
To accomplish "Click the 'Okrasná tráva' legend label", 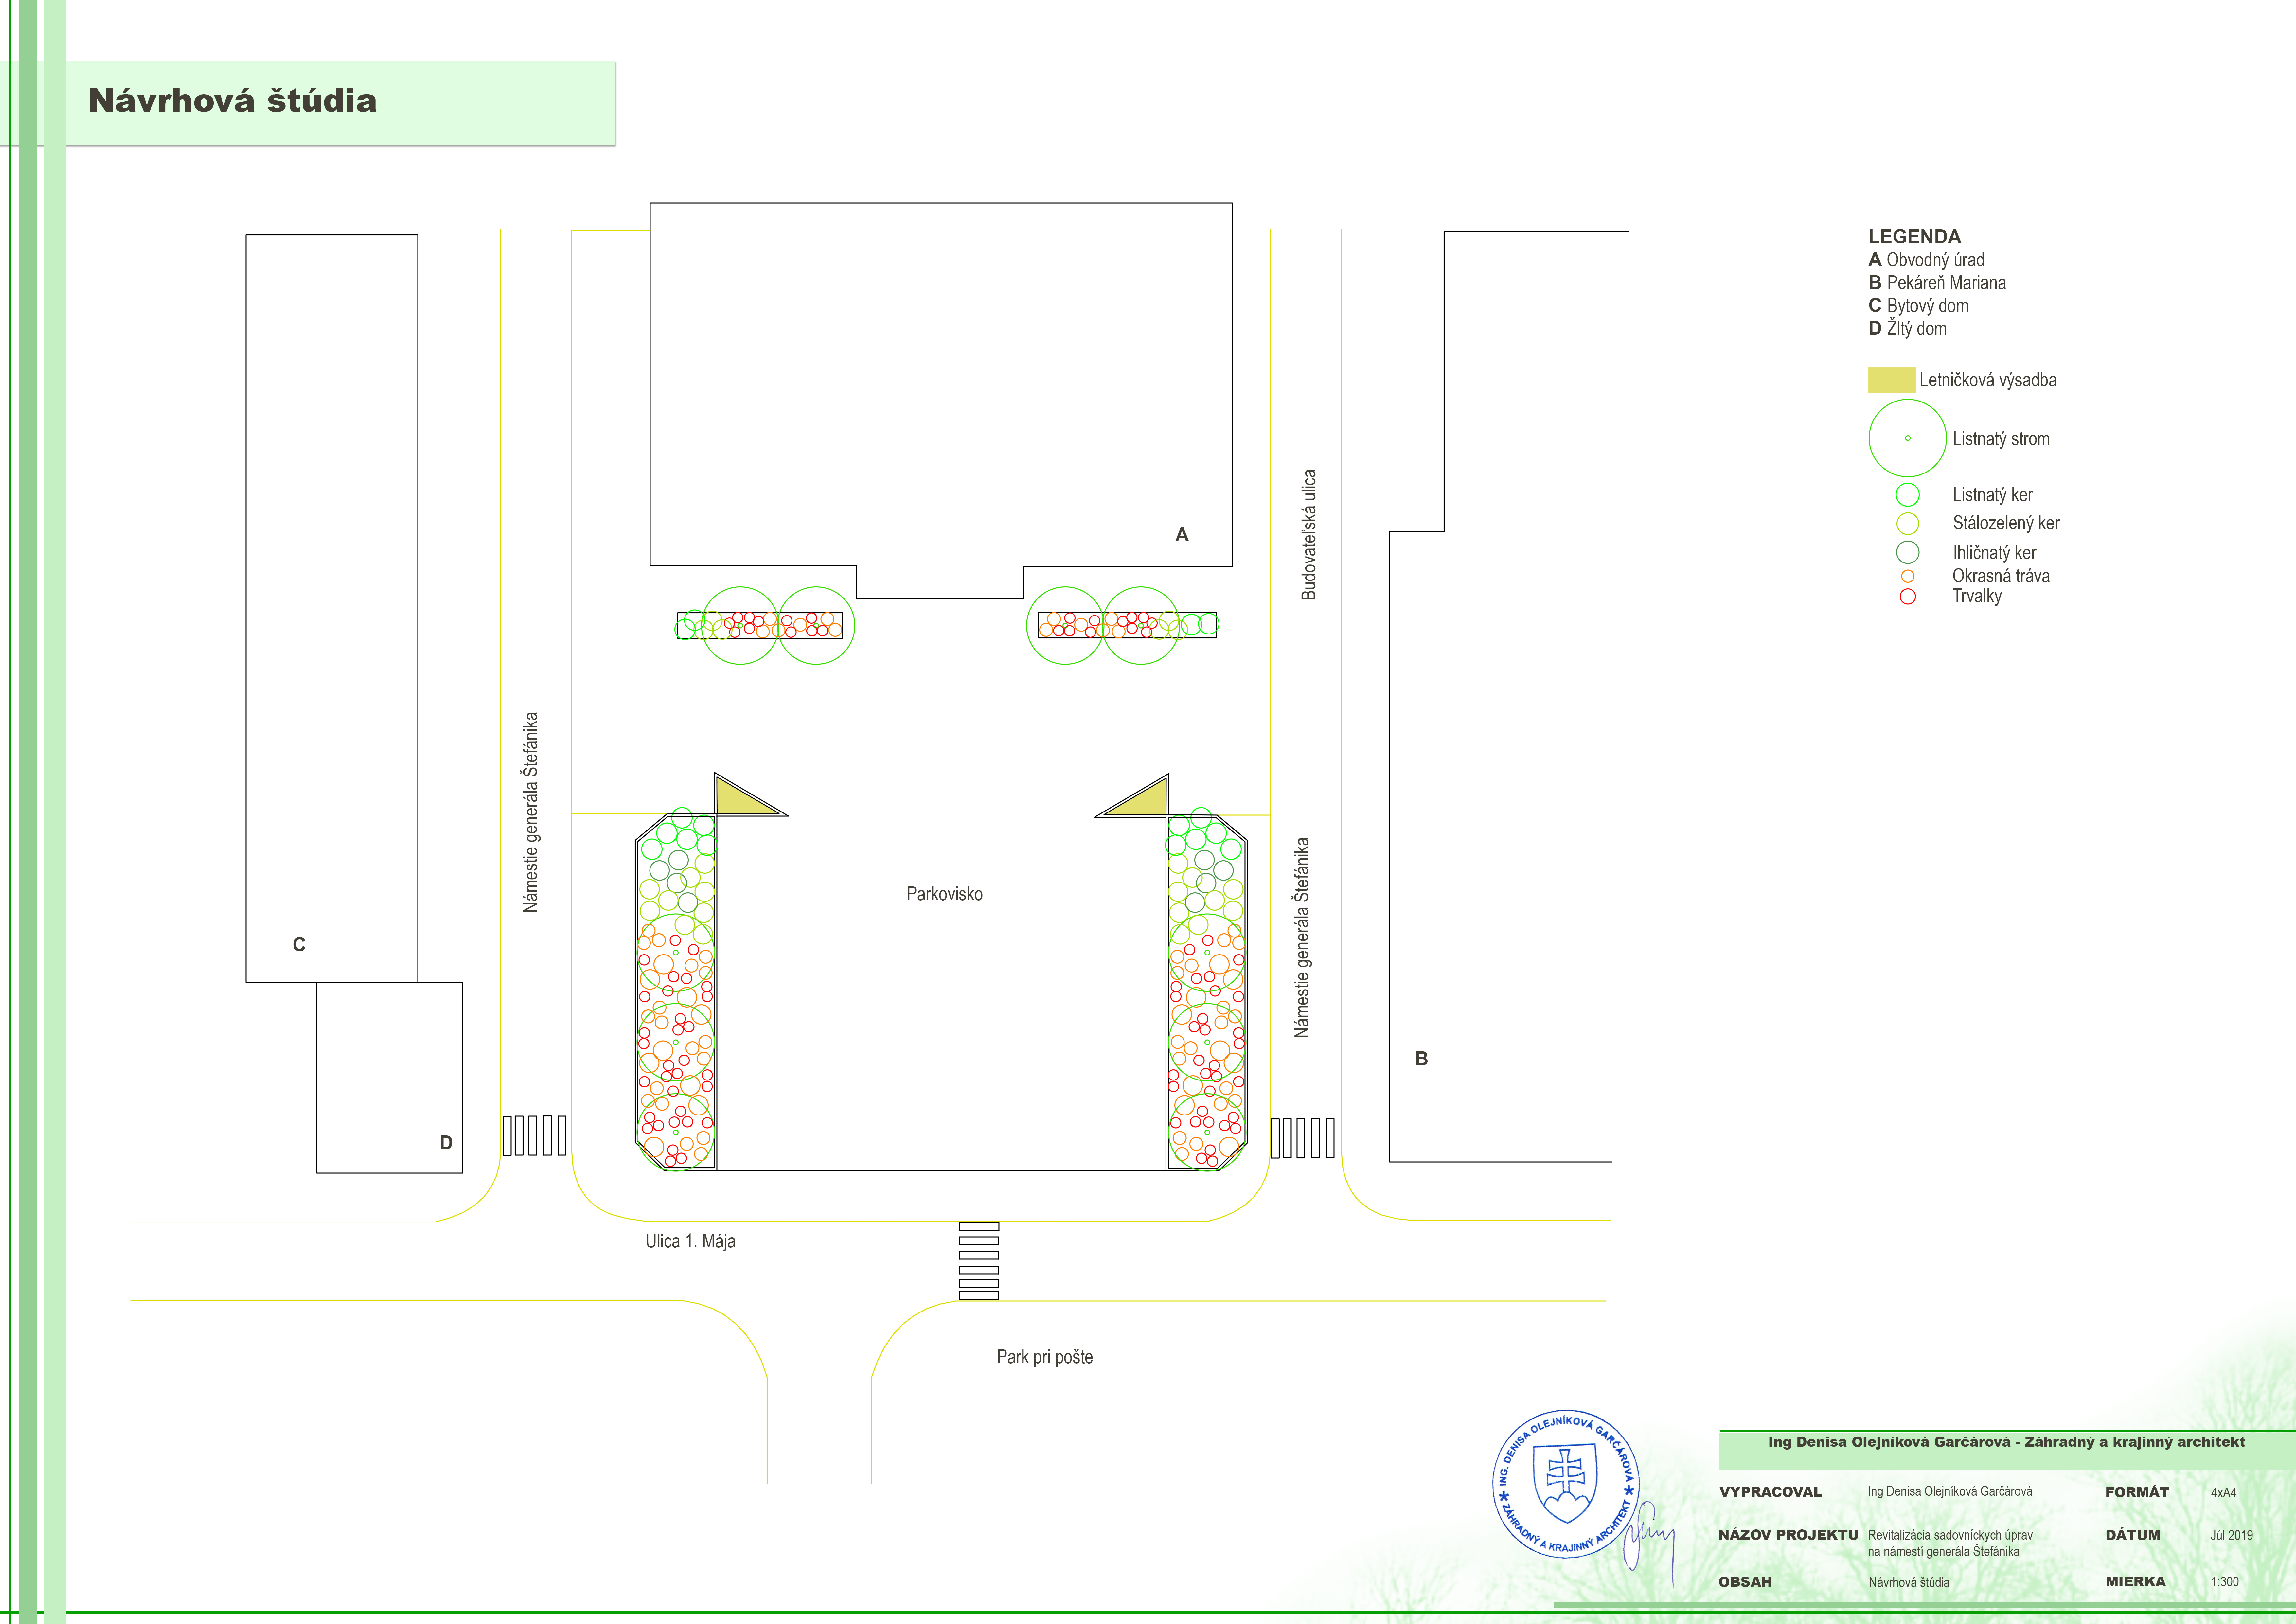I will click(2001, 576).
